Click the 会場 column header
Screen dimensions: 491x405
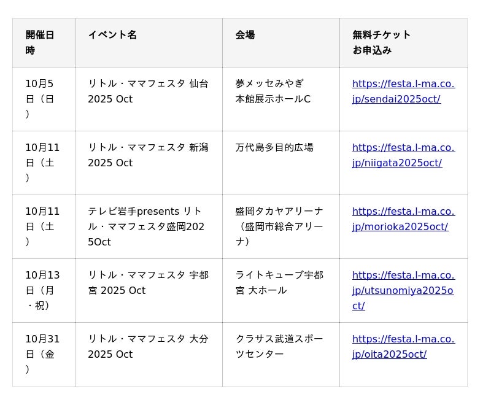click(x=245, y=35)
